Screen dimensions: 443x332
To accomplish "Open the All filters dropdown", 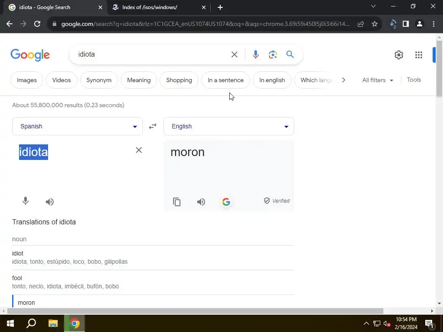I will click(x=378, y=80).
